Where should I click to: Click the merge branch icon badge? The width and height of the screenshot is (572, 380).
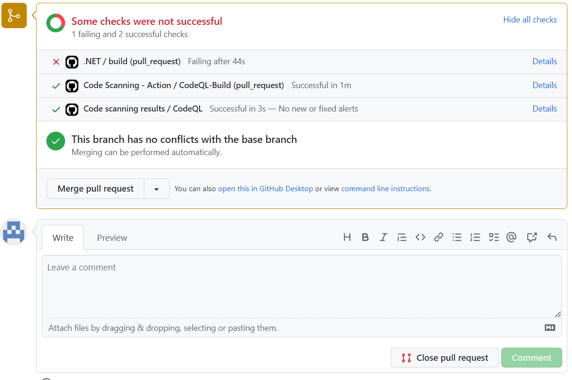(14, 15)
